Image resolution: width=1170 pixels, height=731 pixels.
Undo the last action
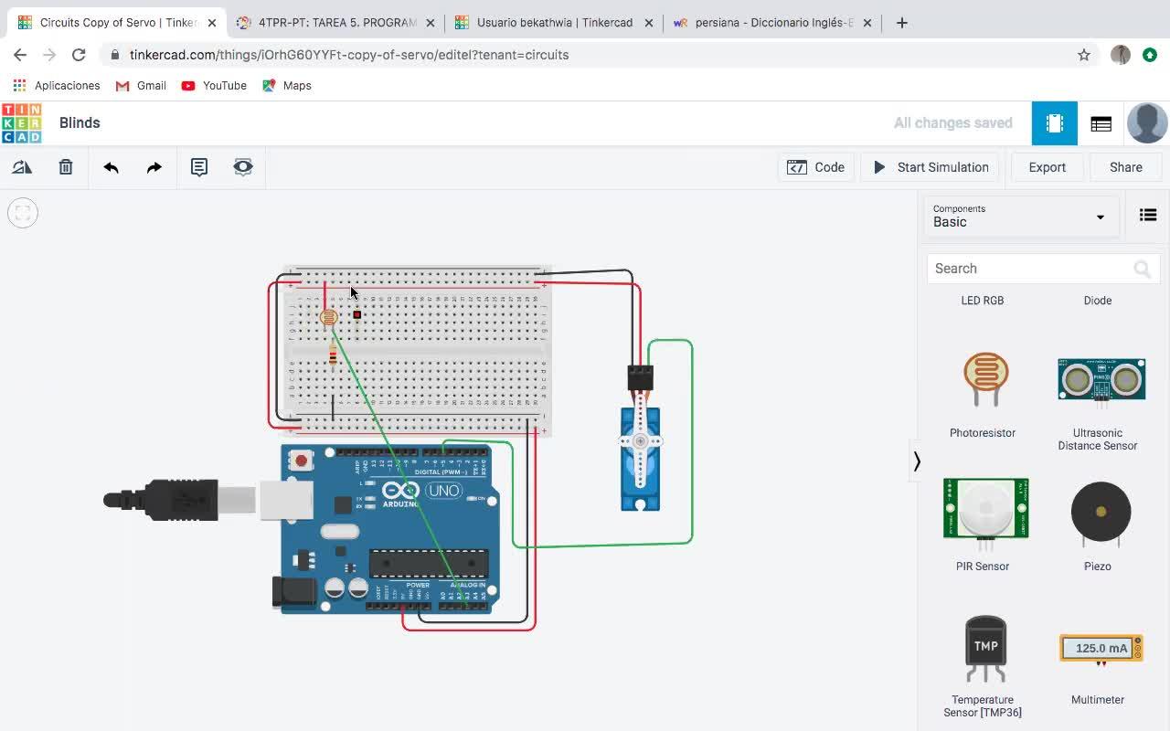pos(111,167)
